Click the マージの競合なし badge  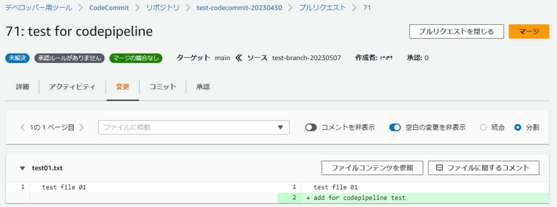tap(136, 58)
